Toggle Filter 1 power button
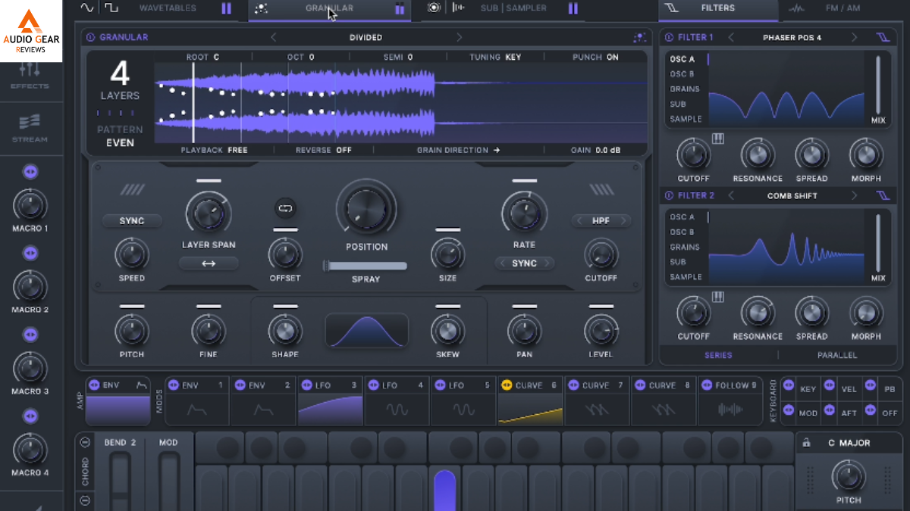 pyautogui.click(x=669, y=37)
